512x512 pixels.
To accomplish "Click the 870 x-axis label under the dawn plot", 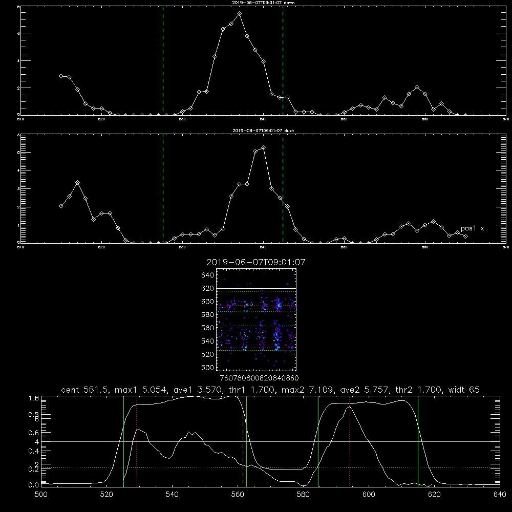I will 506,119.
